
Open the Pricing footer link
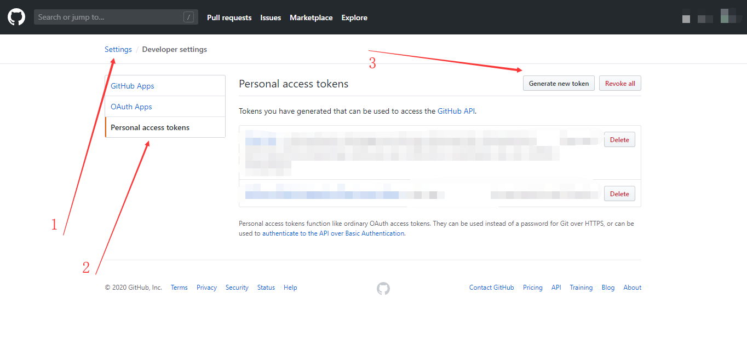533,288
